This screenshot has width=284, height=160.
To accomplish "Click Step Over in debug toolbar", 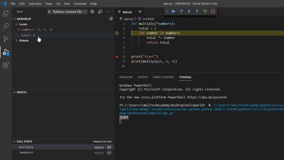I will [x=181, y=12].
